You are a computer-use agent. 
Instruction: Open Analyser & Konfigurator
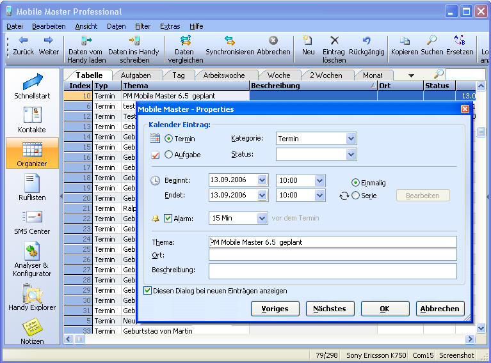click(32, 259)
